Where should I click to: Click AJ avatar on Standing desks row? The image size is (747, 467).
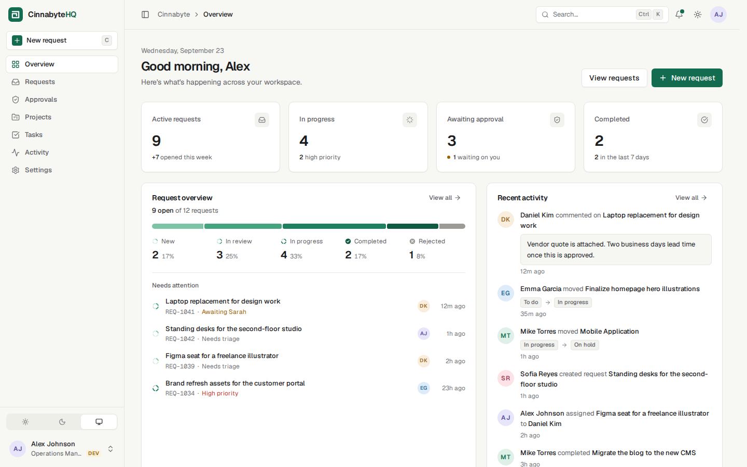tap(424, 334)
